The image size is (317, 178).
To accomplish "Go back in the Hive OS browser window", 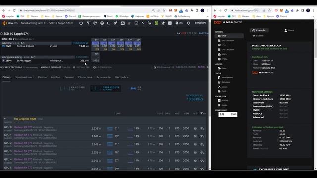I will click(x=4, y=10).
